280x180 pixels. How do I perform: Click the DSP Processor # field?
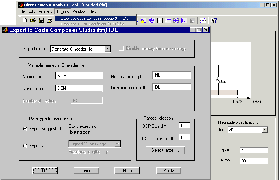click(185, 138)
